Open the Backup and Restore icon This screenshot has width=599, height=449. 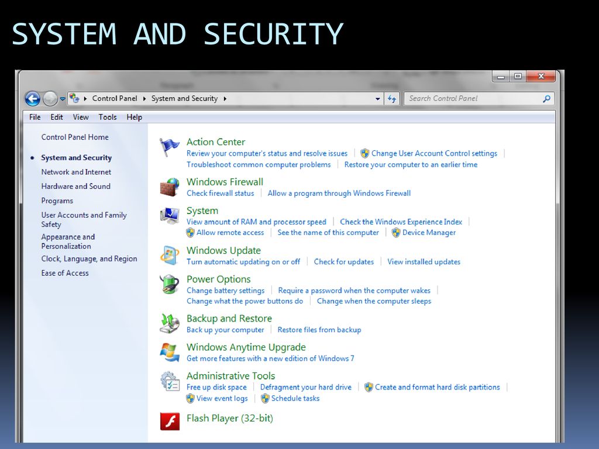tap(170, 323)
